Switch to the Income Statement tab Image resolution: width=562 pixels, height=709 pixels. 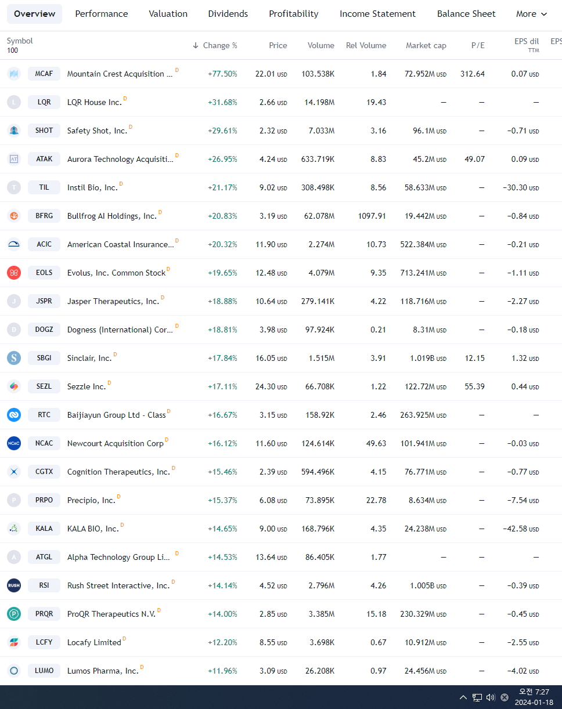(378, 14)
